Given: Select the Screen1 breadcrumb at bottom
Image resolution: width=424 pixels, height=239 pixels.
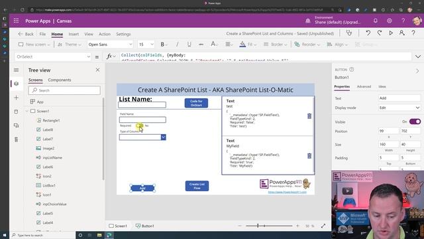Looking at the screenshot, I should (118, 226).
